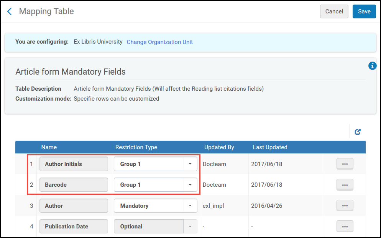Open restriction type dropdown for Author Initials
Viewport: 381px width, 238px height.
pos(156,164)
